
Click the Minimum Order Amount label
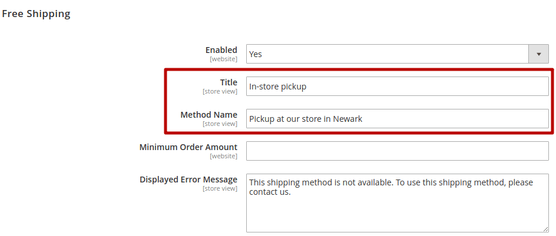pos(188,147)
